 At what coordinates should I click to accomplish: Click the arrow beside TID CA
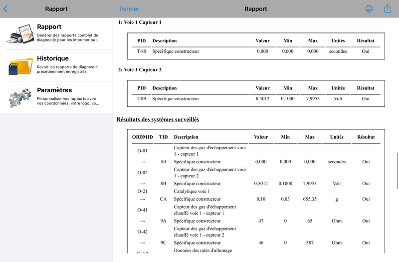143,199
